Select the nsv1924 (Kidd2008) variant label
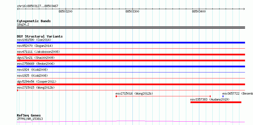 click(32, 70)
